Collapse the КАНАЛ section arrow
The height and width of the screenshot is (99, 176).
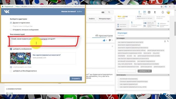coord(169,29)
